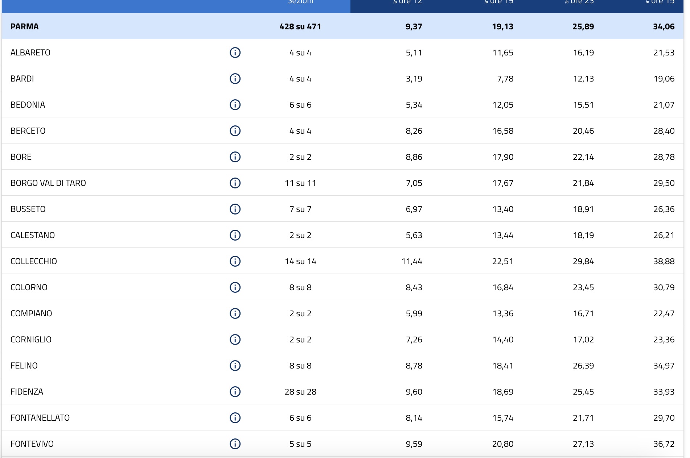690x458 pixels.
Task: Show info for COMPIANO row
Action: (235, 313)
